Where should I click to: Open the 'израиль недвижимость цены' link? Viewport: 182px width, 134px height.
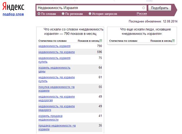[55, 69]
